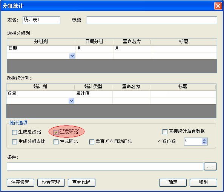224x192 pixels.
Task: Open 设置管理
Action: click(51, 183)
